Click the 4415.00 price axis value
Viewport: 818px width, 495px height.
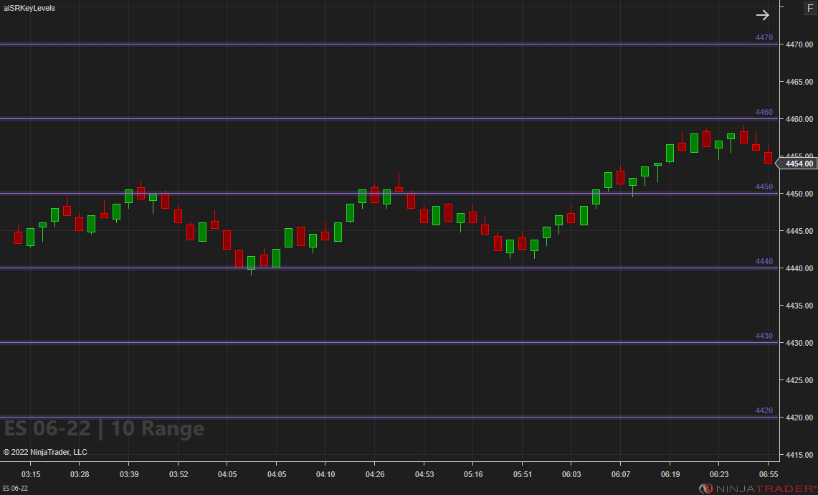799,455
